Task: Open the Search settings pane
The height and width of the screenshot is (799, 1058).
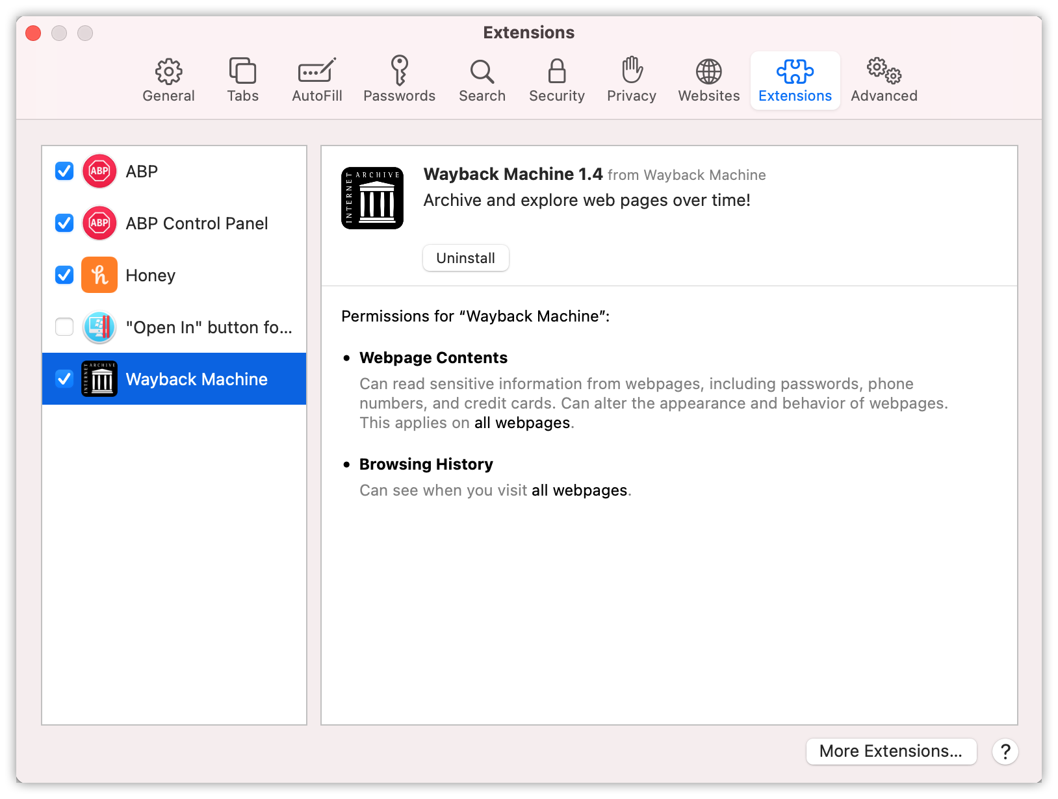Action: (482, 79)
